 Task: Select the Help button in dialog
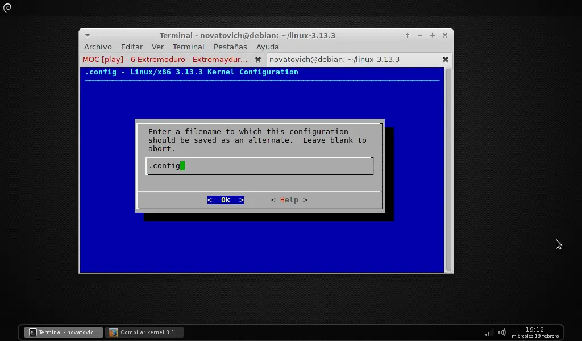(x=289, y=199)
